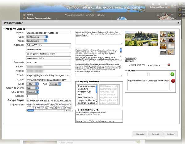185x144 pixels.
Task: Select Central Heating in features list
Action: pyautogui.click(x=86, y=103)
